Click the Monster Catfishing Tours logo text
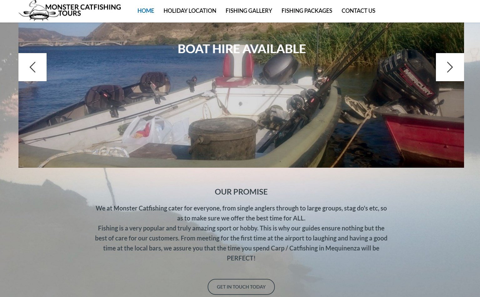Viewport: 480px width, 297px height. pyautogui.click(x=83, y=10)
